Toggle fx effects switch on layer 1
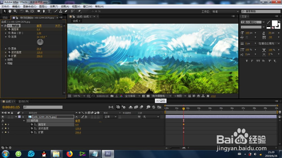This screenshot has height=158, width=282. click(x=86, y=117)
